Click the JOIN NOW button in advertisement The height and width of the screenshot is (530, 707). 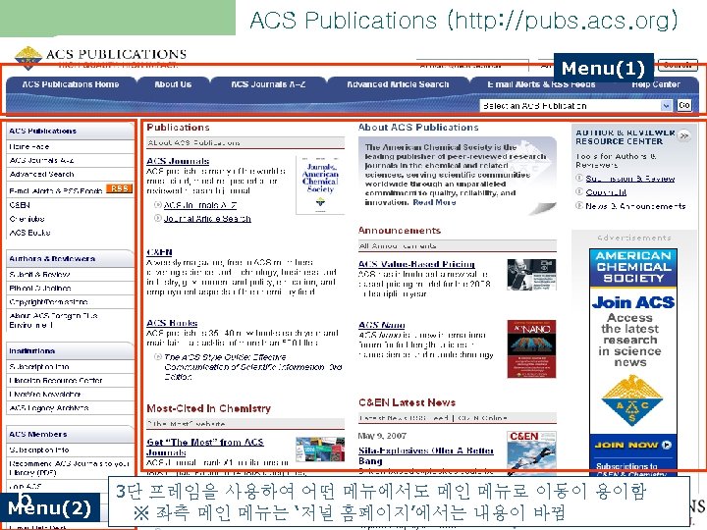click(x=633, y=445)
